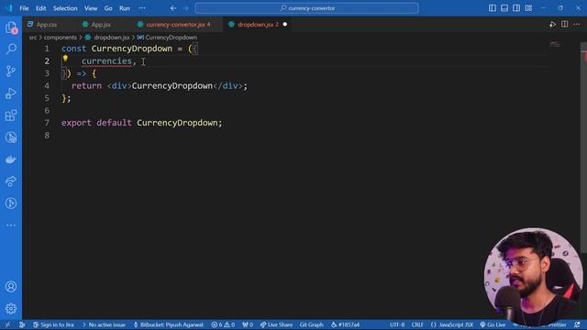Open the Live Share view in activity bar
The width and height of the screenshot is (587, 330).
coord(11,181)
